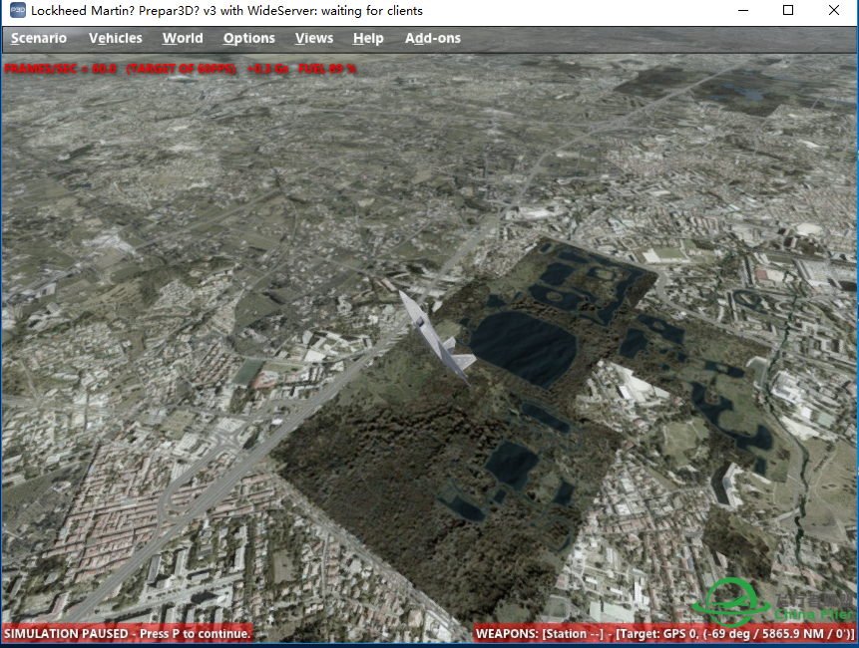
Task: Click the Prepar3D icon in title bar
Action: tap(15, 11)
